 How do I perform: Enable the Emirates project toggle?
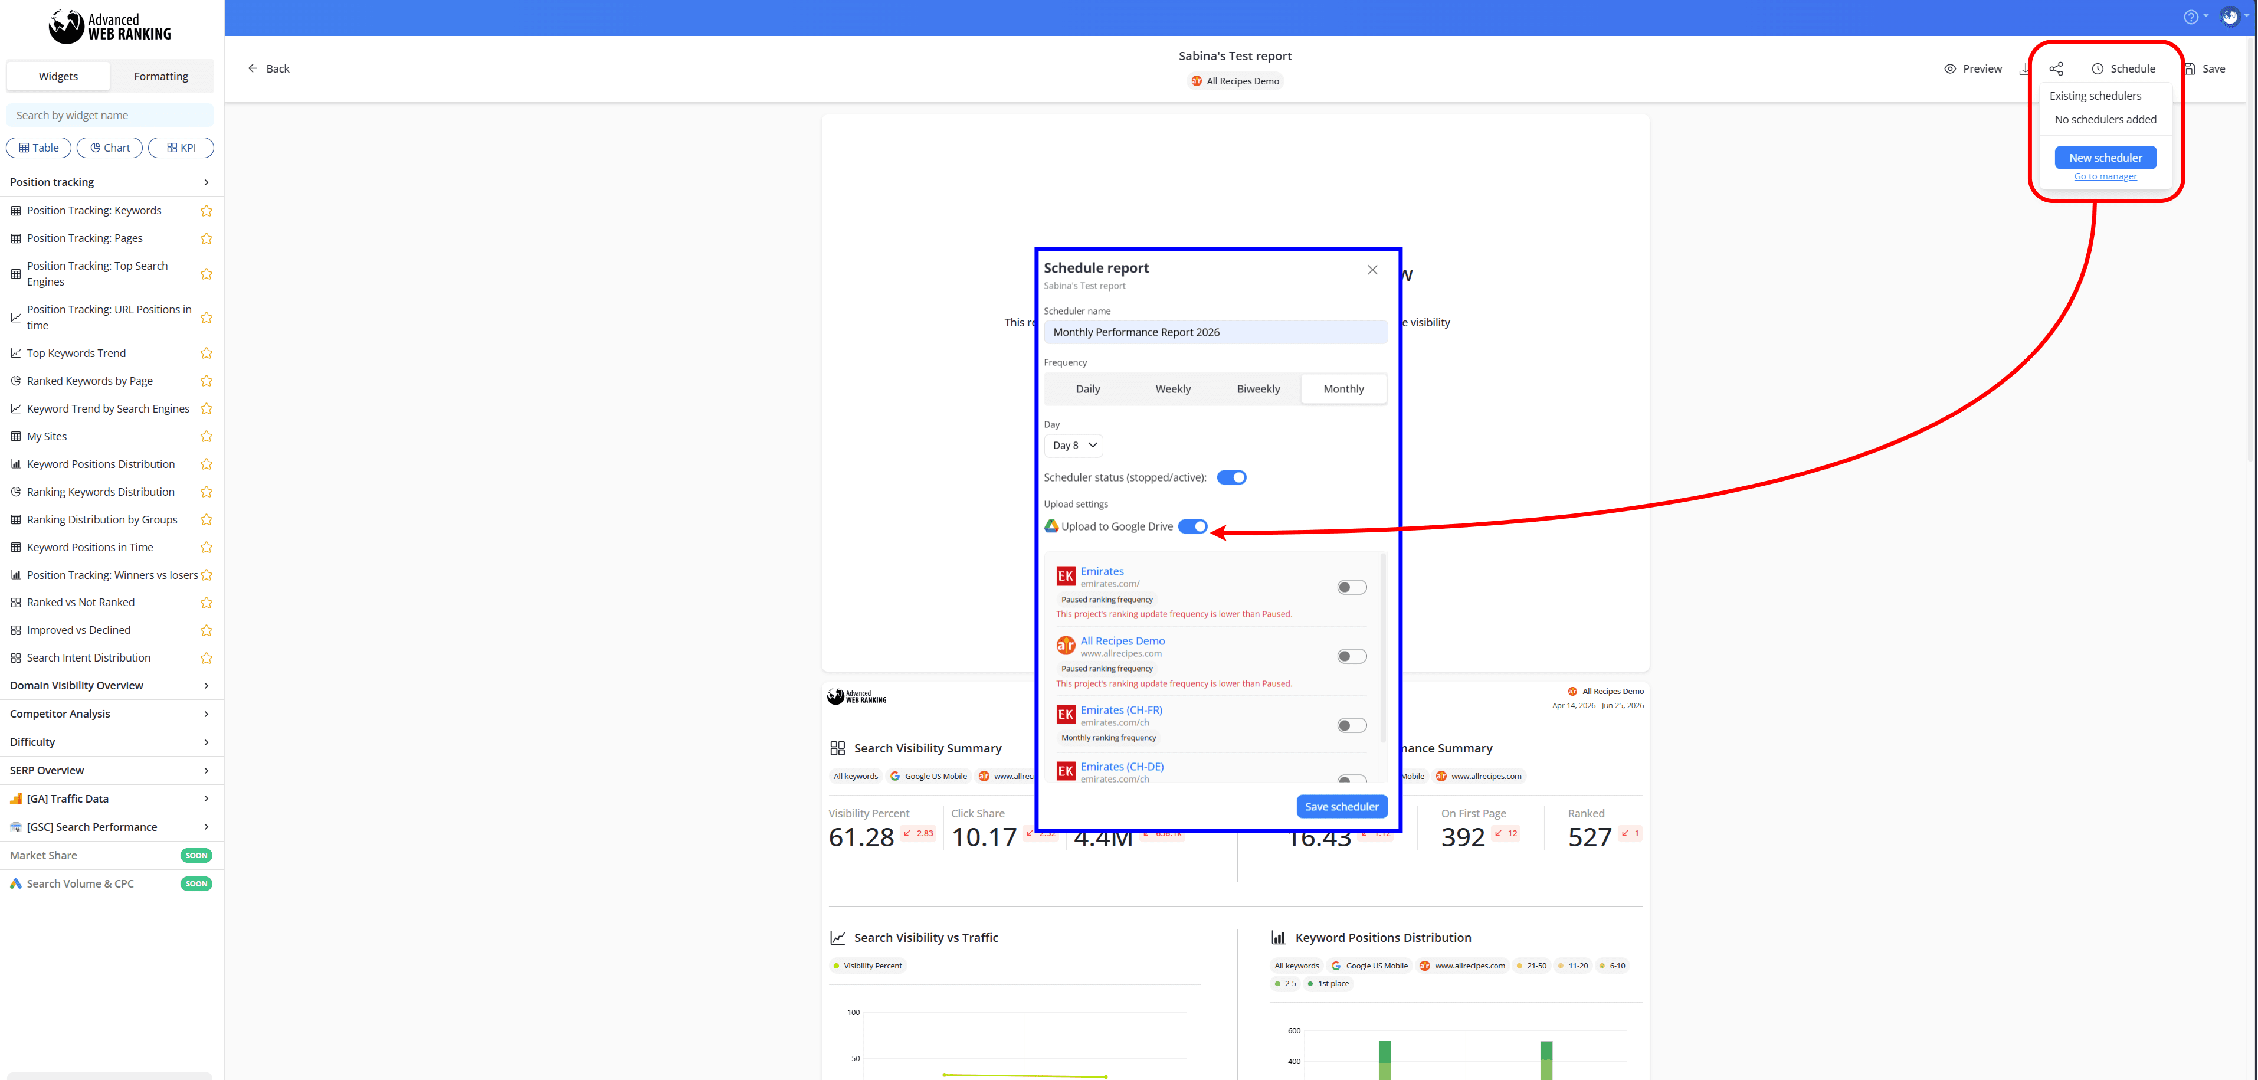1352,587
